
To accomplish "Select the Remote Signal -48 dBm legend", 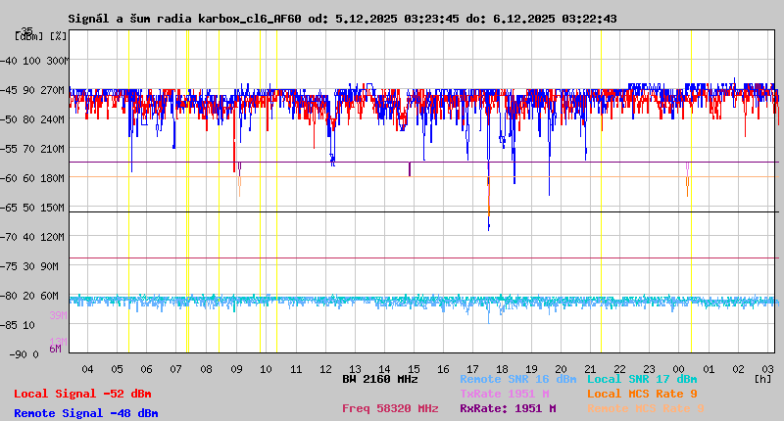I will tap(85, 413).
